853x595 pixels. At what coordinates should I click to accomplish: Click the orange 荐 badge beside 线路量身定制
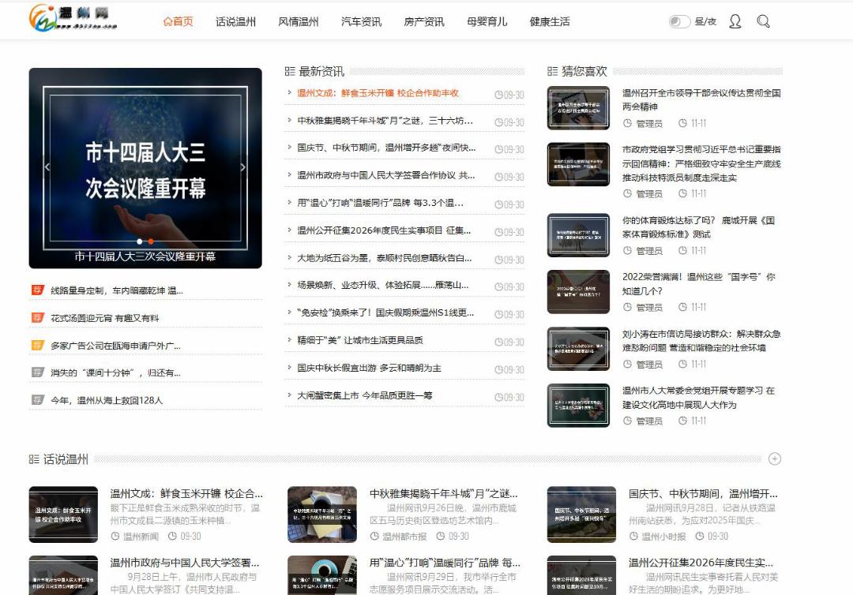click(x=37, y=290)
